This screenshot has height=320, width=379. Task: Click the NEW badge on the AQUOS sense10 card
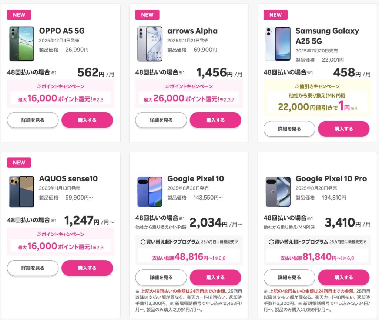[x=19, y=163]
